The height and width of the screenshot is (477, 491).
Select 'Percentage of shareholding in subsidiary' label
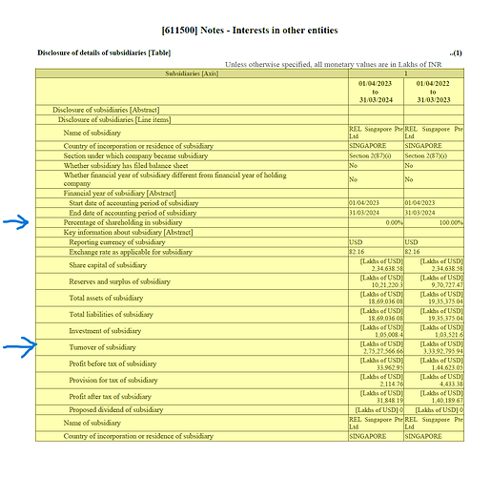pos(123,222)
